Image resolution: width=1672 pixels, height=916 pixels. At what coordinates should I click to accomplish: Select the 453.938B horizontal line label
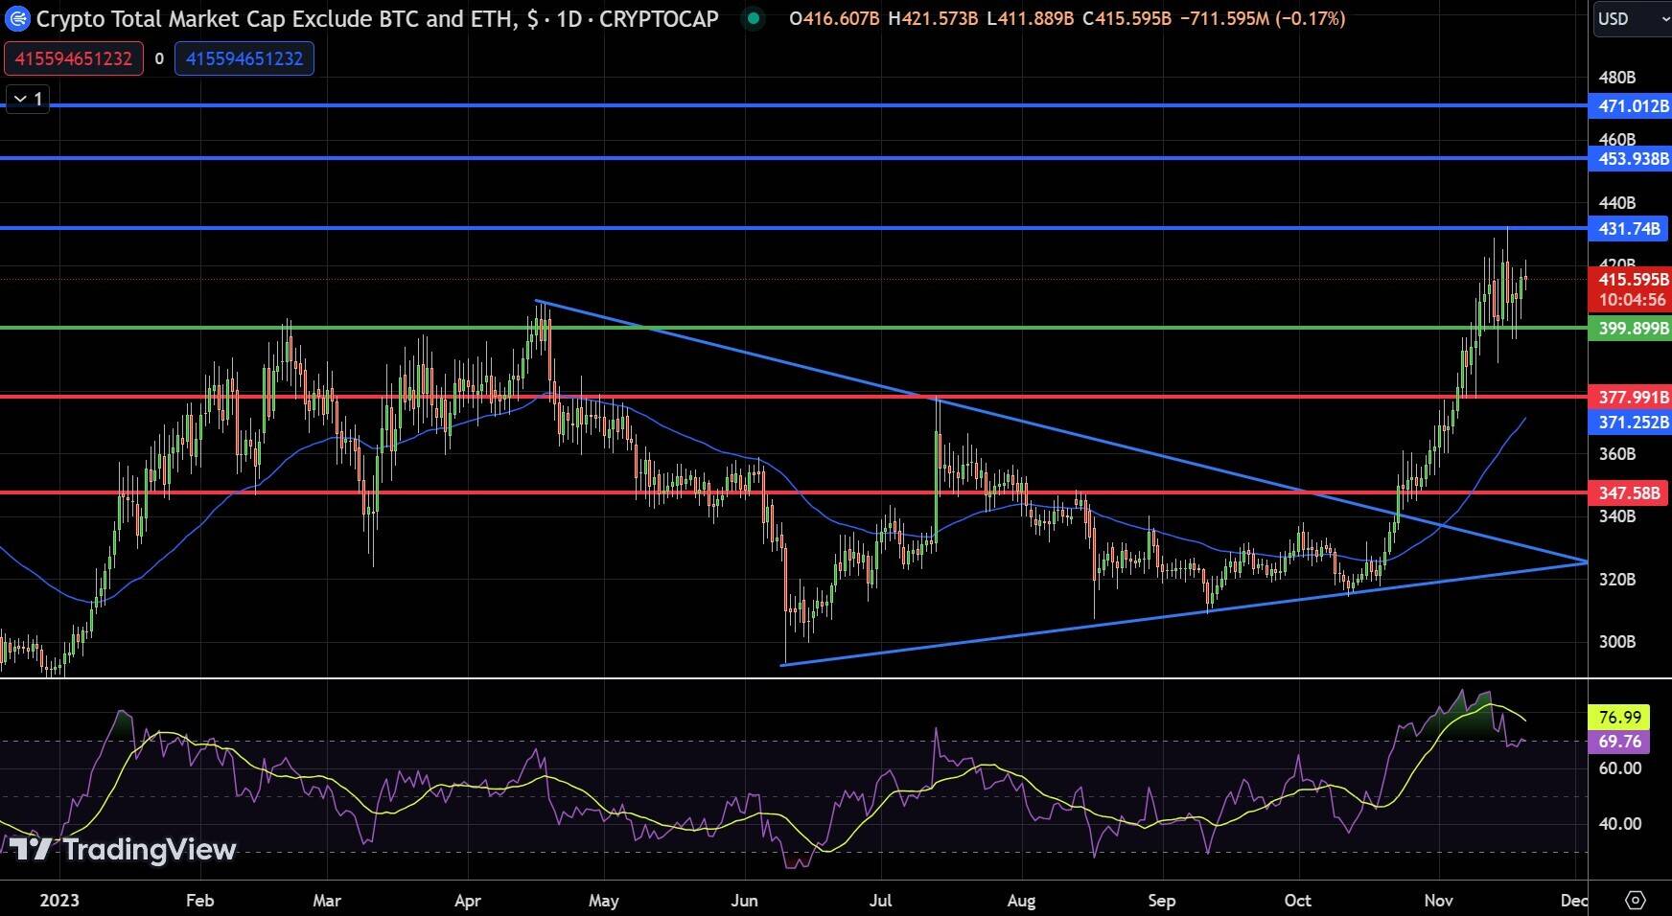pos(1633,158)
